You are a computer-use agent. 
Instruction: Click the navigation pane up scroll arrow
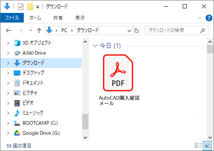coord(86,42)
